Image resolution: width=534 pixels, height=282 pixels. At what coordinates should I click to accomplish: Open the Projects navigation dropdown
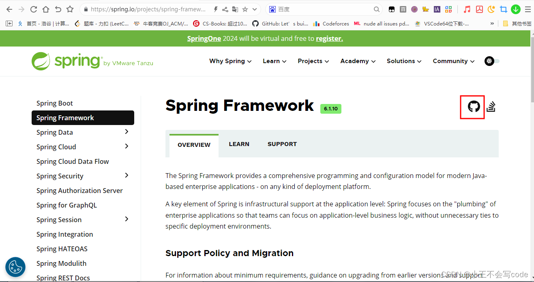[x=313, y=61]
